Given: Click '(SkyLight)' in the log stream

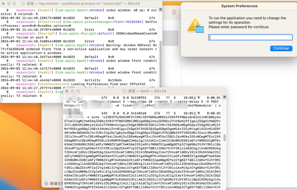Looking at the screenshot, I should (x=47, y=33).
